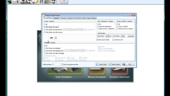Toggle Show giver totals checkbox
This screenshot has height=96, width=170.
point(97,40)
